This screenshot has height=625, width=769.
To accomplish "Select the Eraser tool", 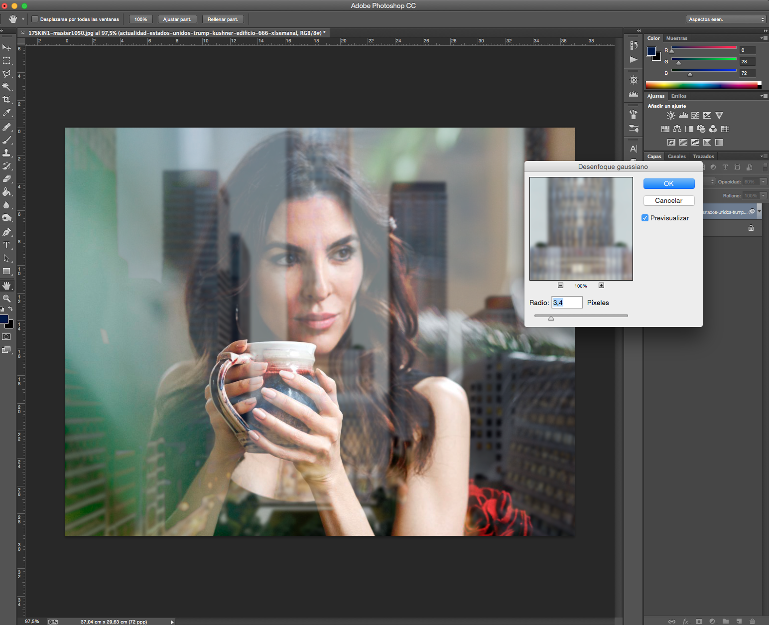I will coord(6,179).
